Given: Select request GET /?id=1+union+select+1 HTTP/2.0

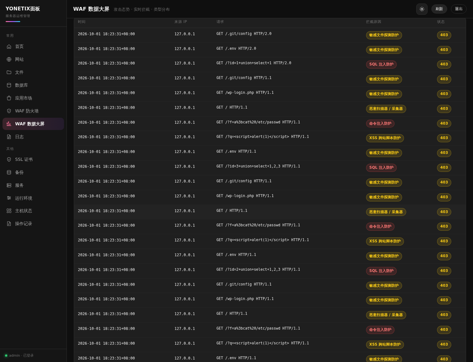Looking at the screenshot, I should [x=254, y=63].
